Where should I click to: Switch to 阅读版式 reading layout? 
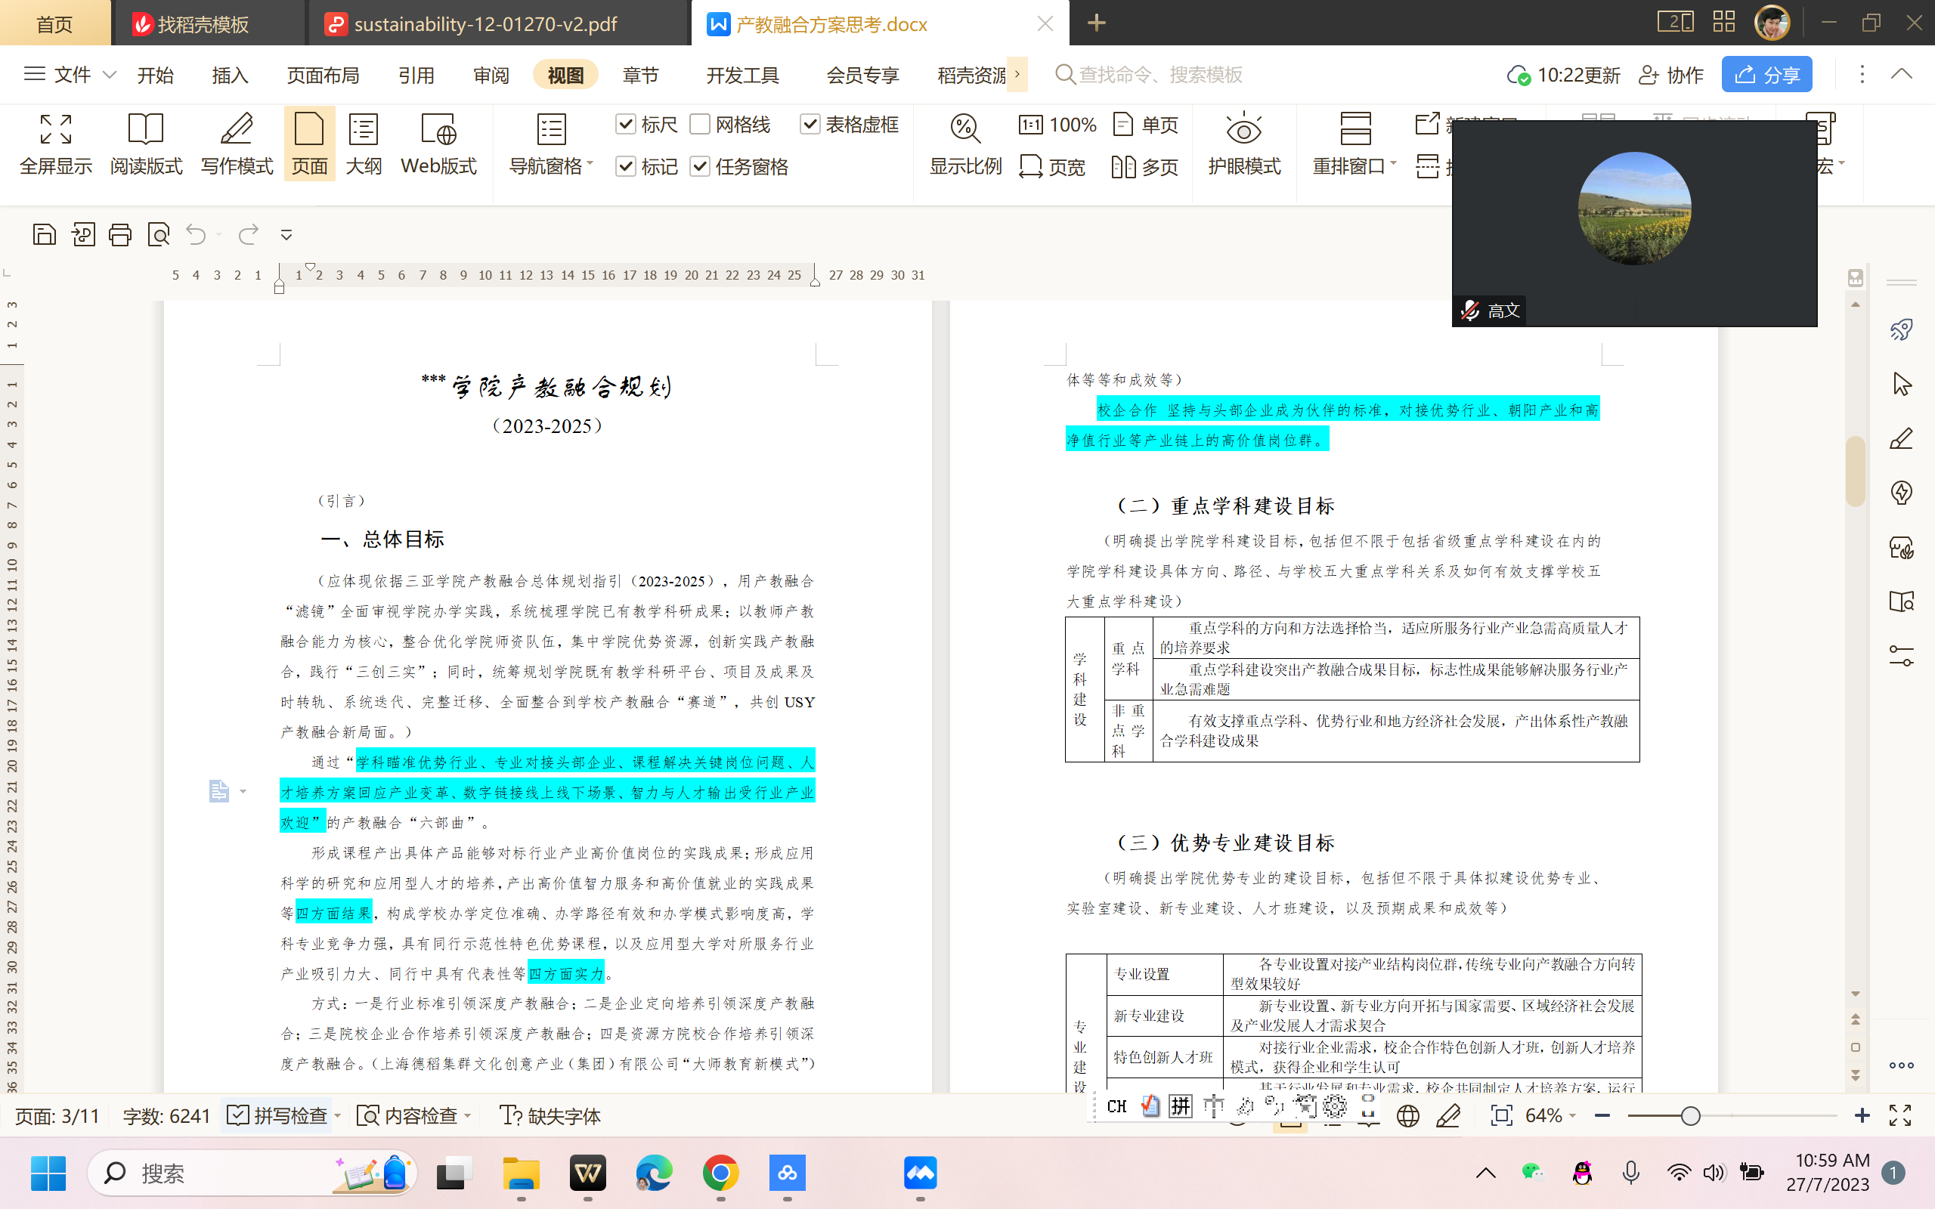pyautogui.click(x=146, y=144)
